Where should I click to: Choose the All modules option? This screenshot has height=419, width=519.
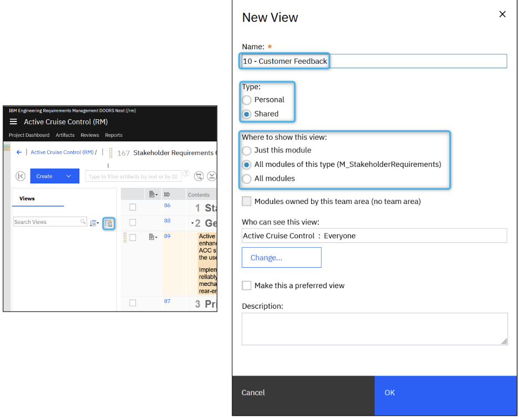(247, 179)
